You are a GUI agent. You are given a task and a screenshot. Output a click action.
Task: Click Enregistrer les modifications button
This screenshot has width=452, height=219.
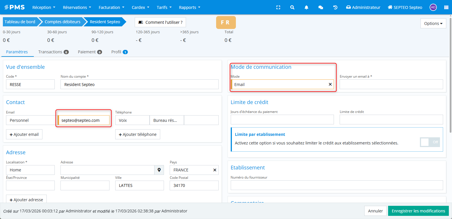[418, 211]
